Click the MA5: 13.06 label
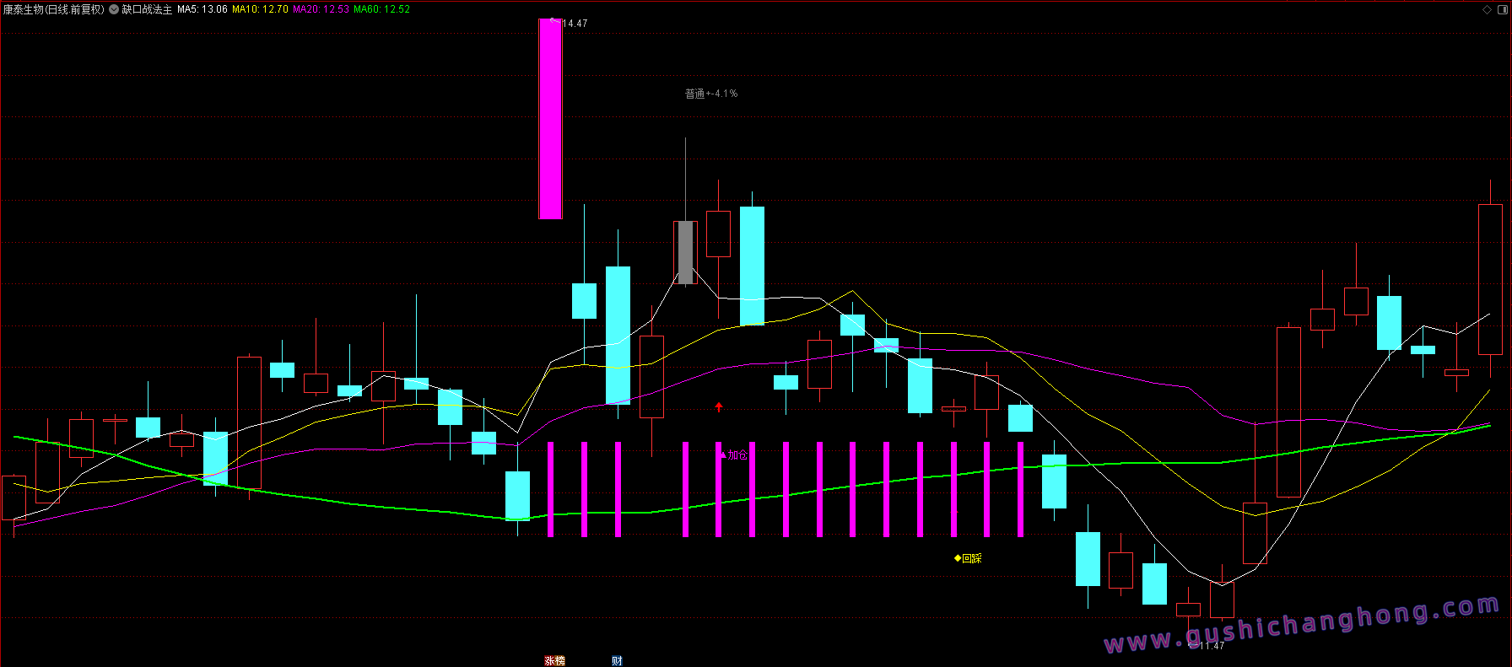Image resolution: width=1512 pixels, height=667 pixels. coord(202,9)
